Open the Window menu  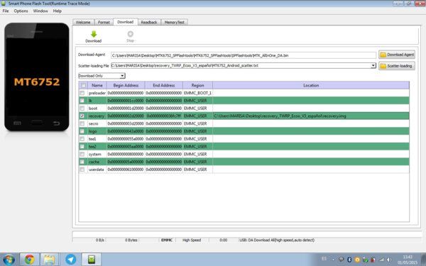40,11
